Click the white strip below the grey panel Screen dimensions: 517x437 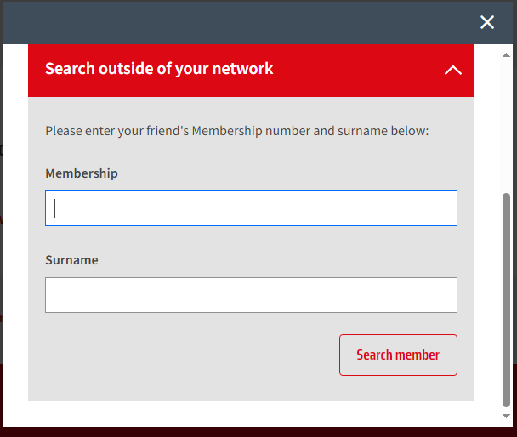point(251,413)
